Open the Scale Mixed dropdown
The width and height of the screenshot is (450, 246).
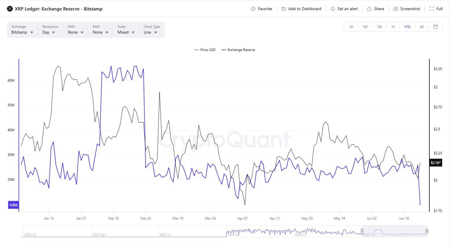pos(126,30)
